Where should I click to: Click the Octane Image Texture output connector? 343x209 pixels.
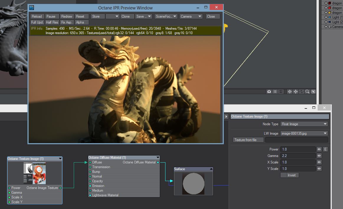pos(60,188)
